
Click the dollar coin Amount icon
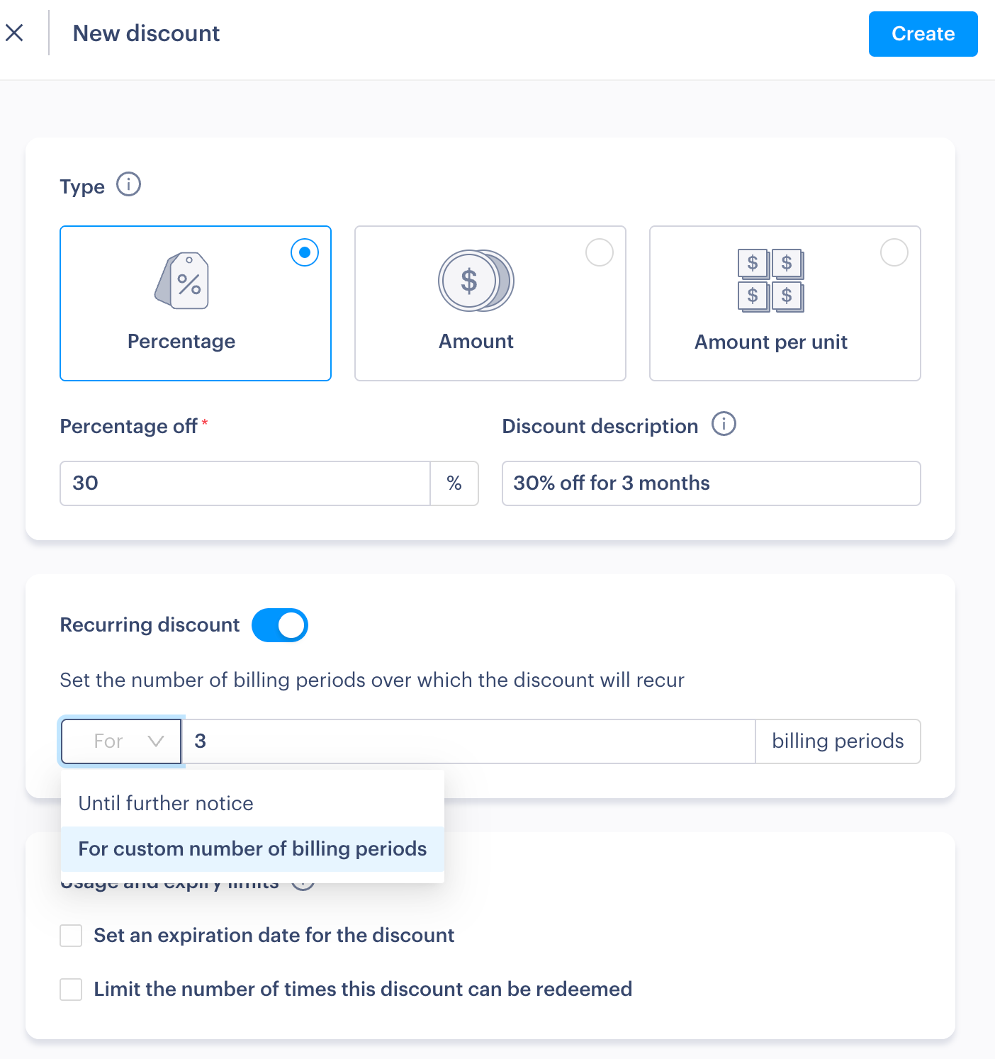pyautogui.click(x=476, y=281)
